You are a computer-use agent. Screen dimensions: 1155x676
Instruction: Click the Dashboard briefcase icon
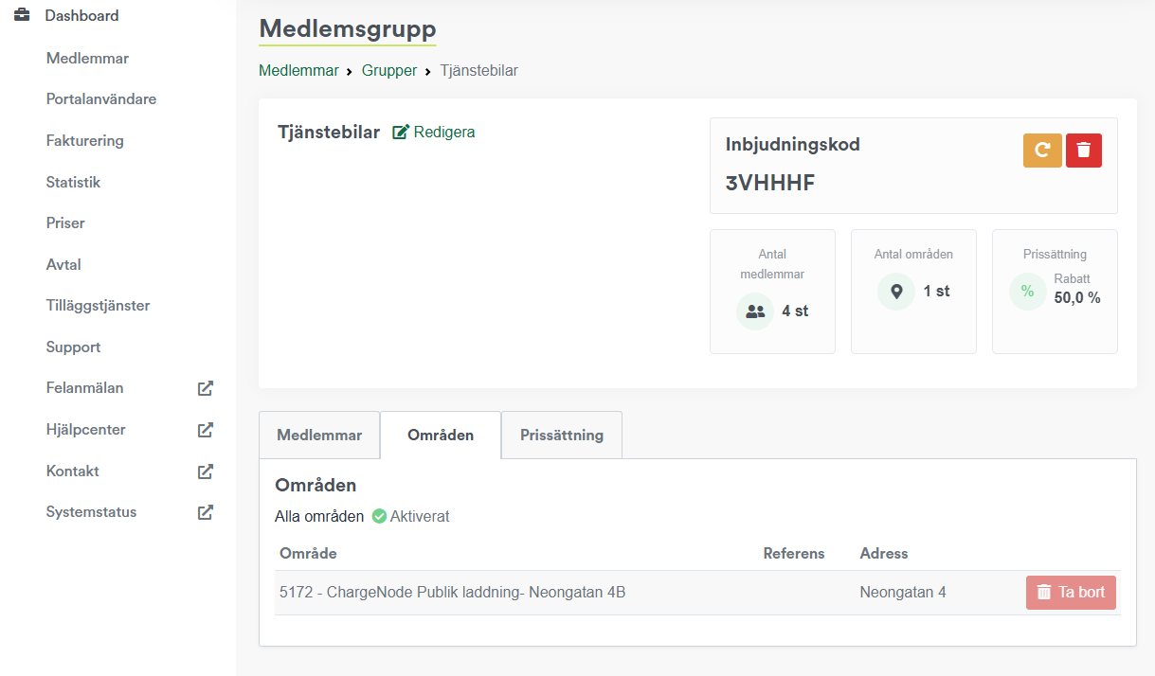click(x=22, y=15)
